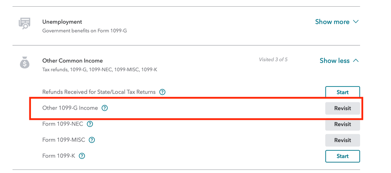This screenshot has width=391, height=173.
Task: Start Refunds Received for State/Local Tax Returns
Action: coord(342,92)
